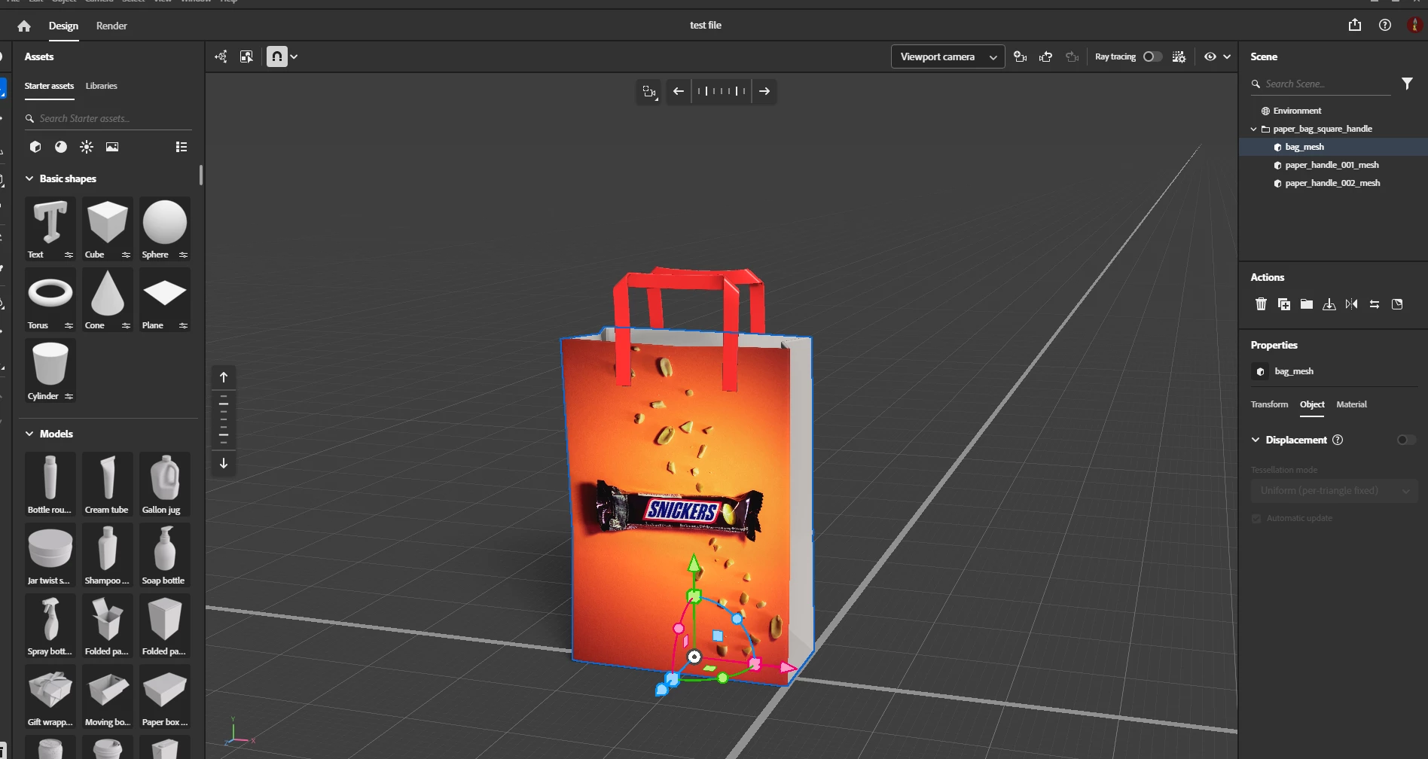Click the vertical camera slider ticks
The width and height of the screenshot is (1428, 759).
pyautogui.click(x=224, y=420)
